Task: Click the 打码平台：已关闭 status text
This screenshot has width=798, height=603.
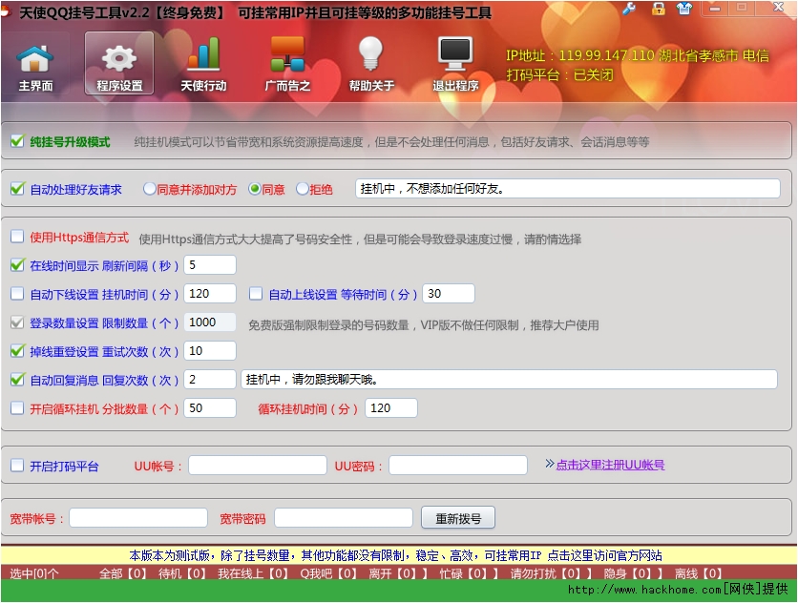Action: coord(559,74)
